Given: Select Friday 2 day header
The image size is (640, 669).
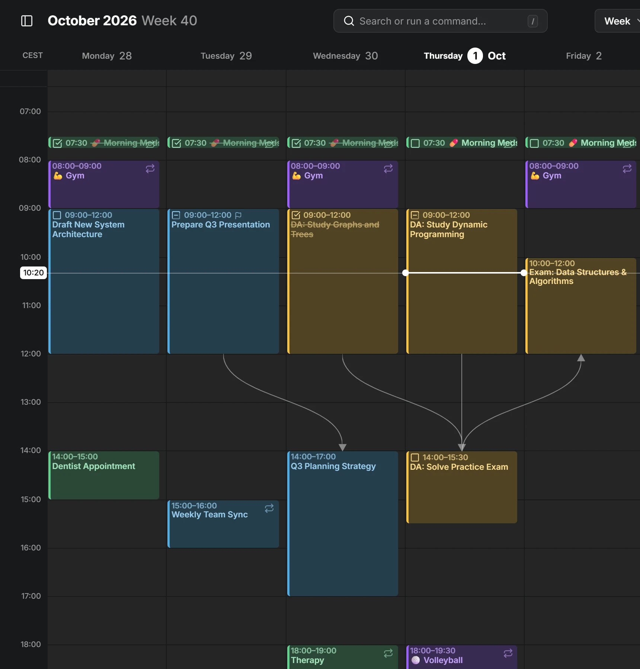Looking at the screenshot, I should [x=584, y=56].
